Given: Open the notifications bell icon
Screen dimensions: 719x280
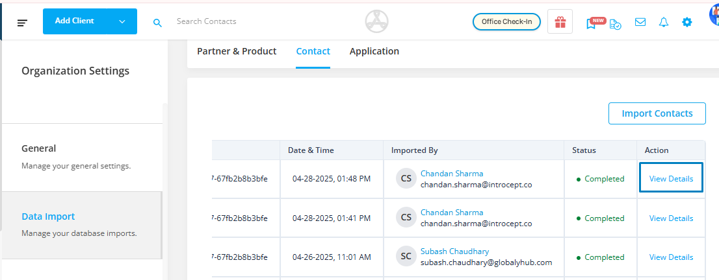Looking at the screenshot, I should click(x=664, y=22).
